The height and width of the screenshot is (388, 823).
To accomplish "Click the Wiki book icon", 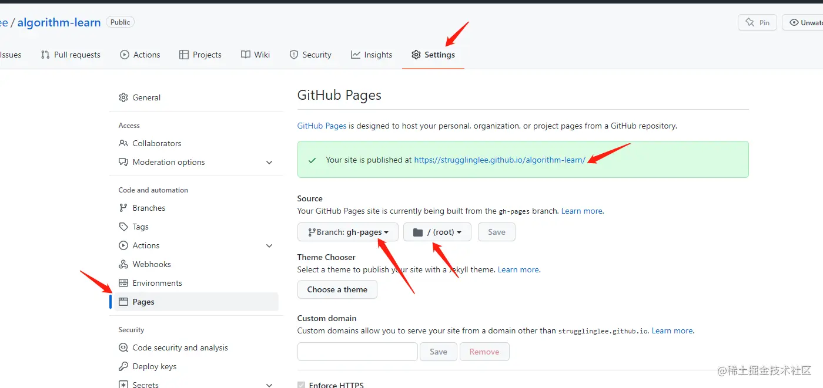I will 246,55.
